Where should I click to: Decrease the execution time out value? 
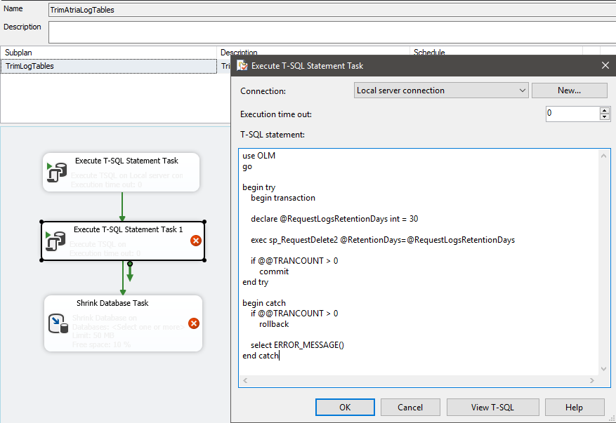pyautogui.click(x=604, y=117)
